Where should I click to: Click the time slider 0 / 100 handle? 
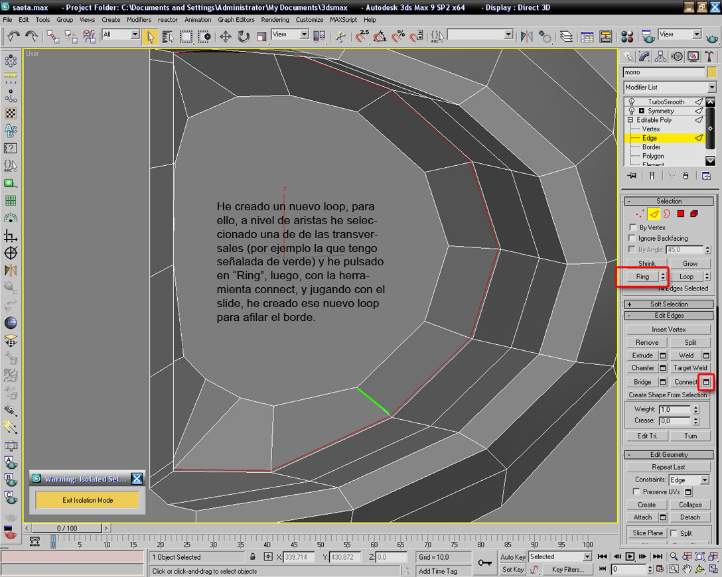pos(67,528)
